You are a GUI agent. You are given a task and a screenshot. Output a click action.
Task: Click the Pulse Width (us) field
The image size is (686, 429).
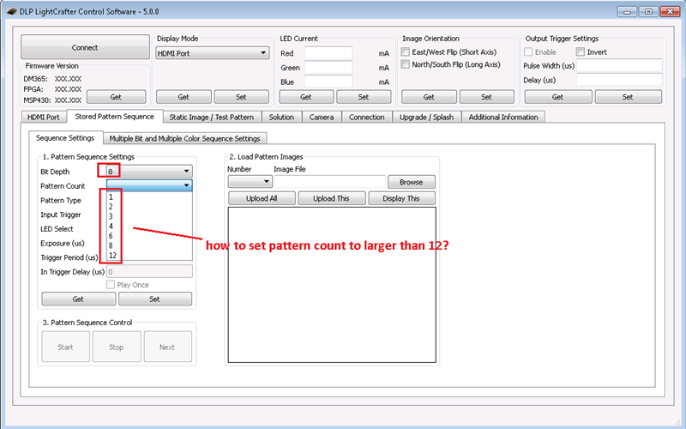[x=619, y=66]
